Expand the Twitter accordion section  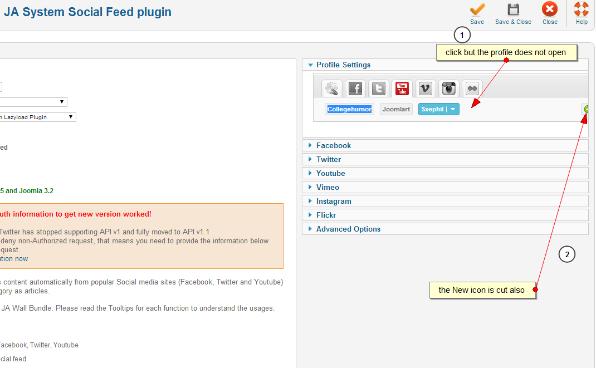[329, 159]
